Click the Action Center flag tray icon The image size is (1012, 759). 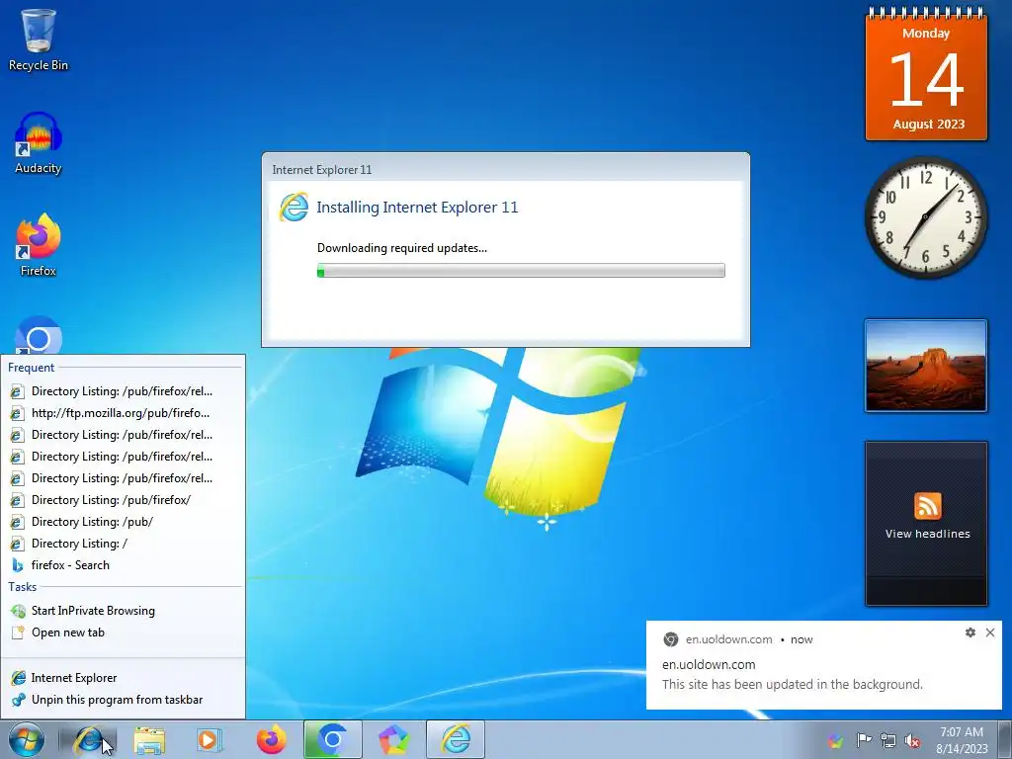864,740
